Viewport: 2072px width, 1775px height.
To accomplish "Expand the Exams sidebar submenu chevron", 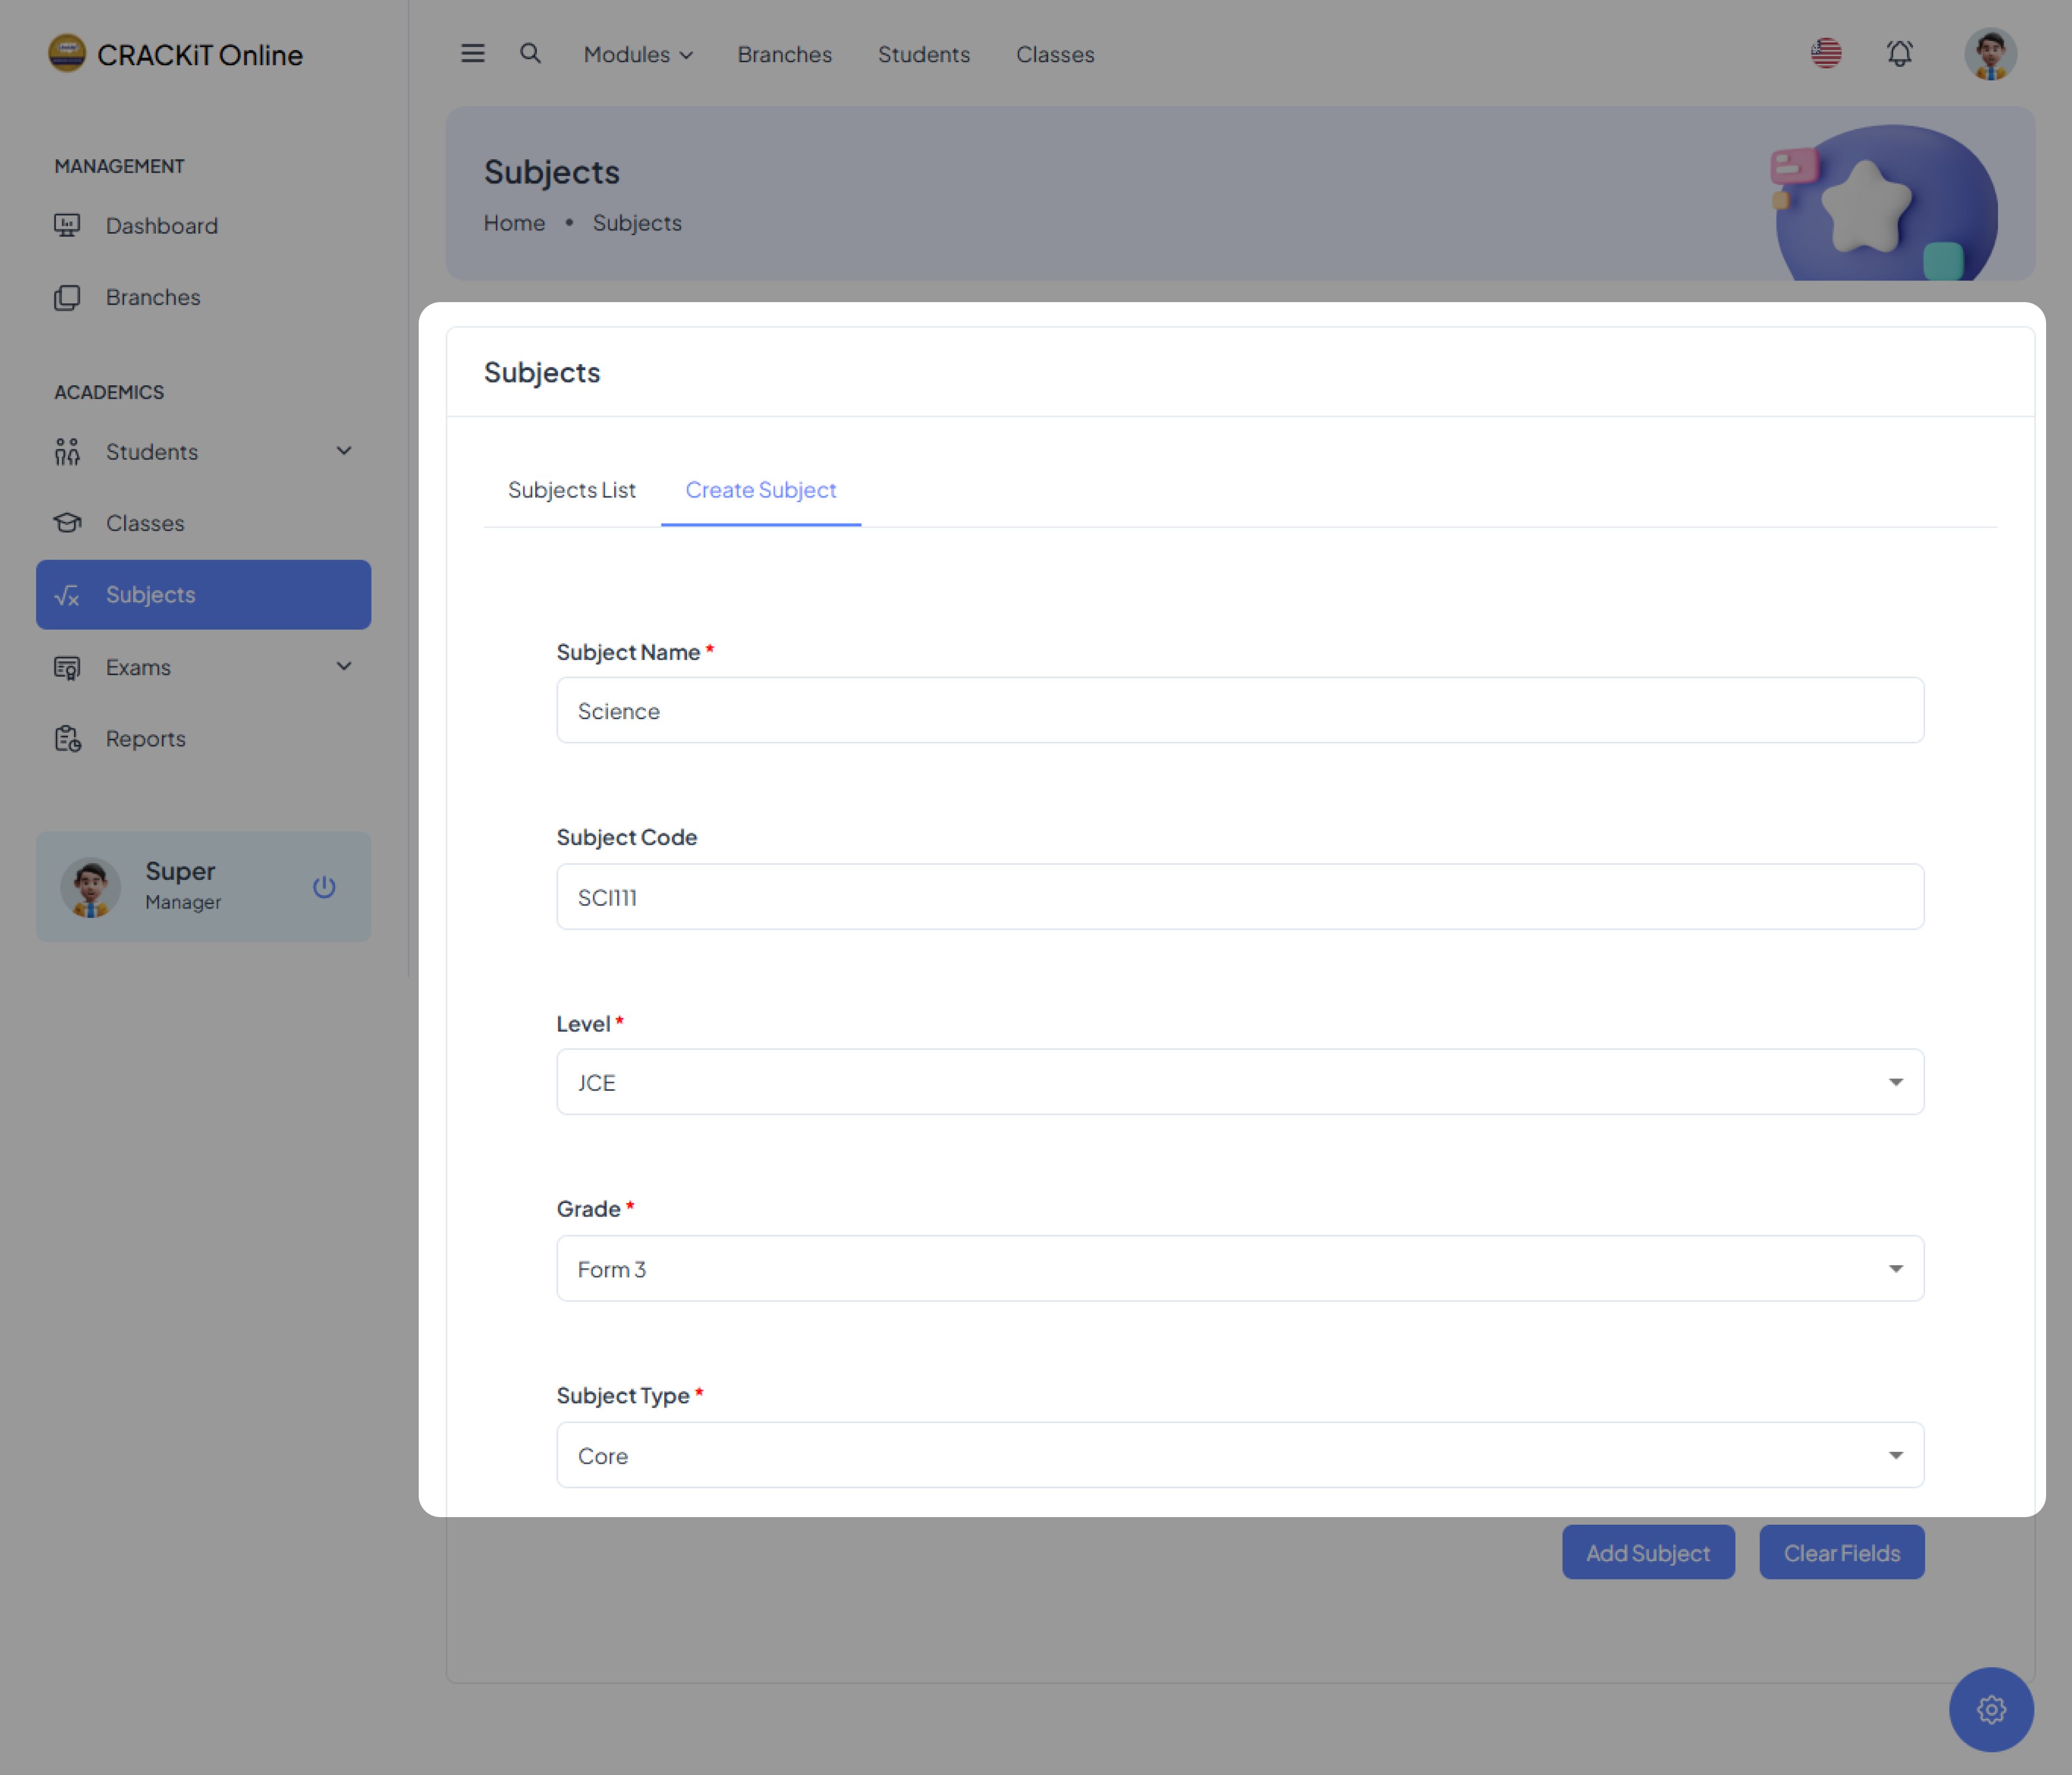I will [x=344, y=666].
